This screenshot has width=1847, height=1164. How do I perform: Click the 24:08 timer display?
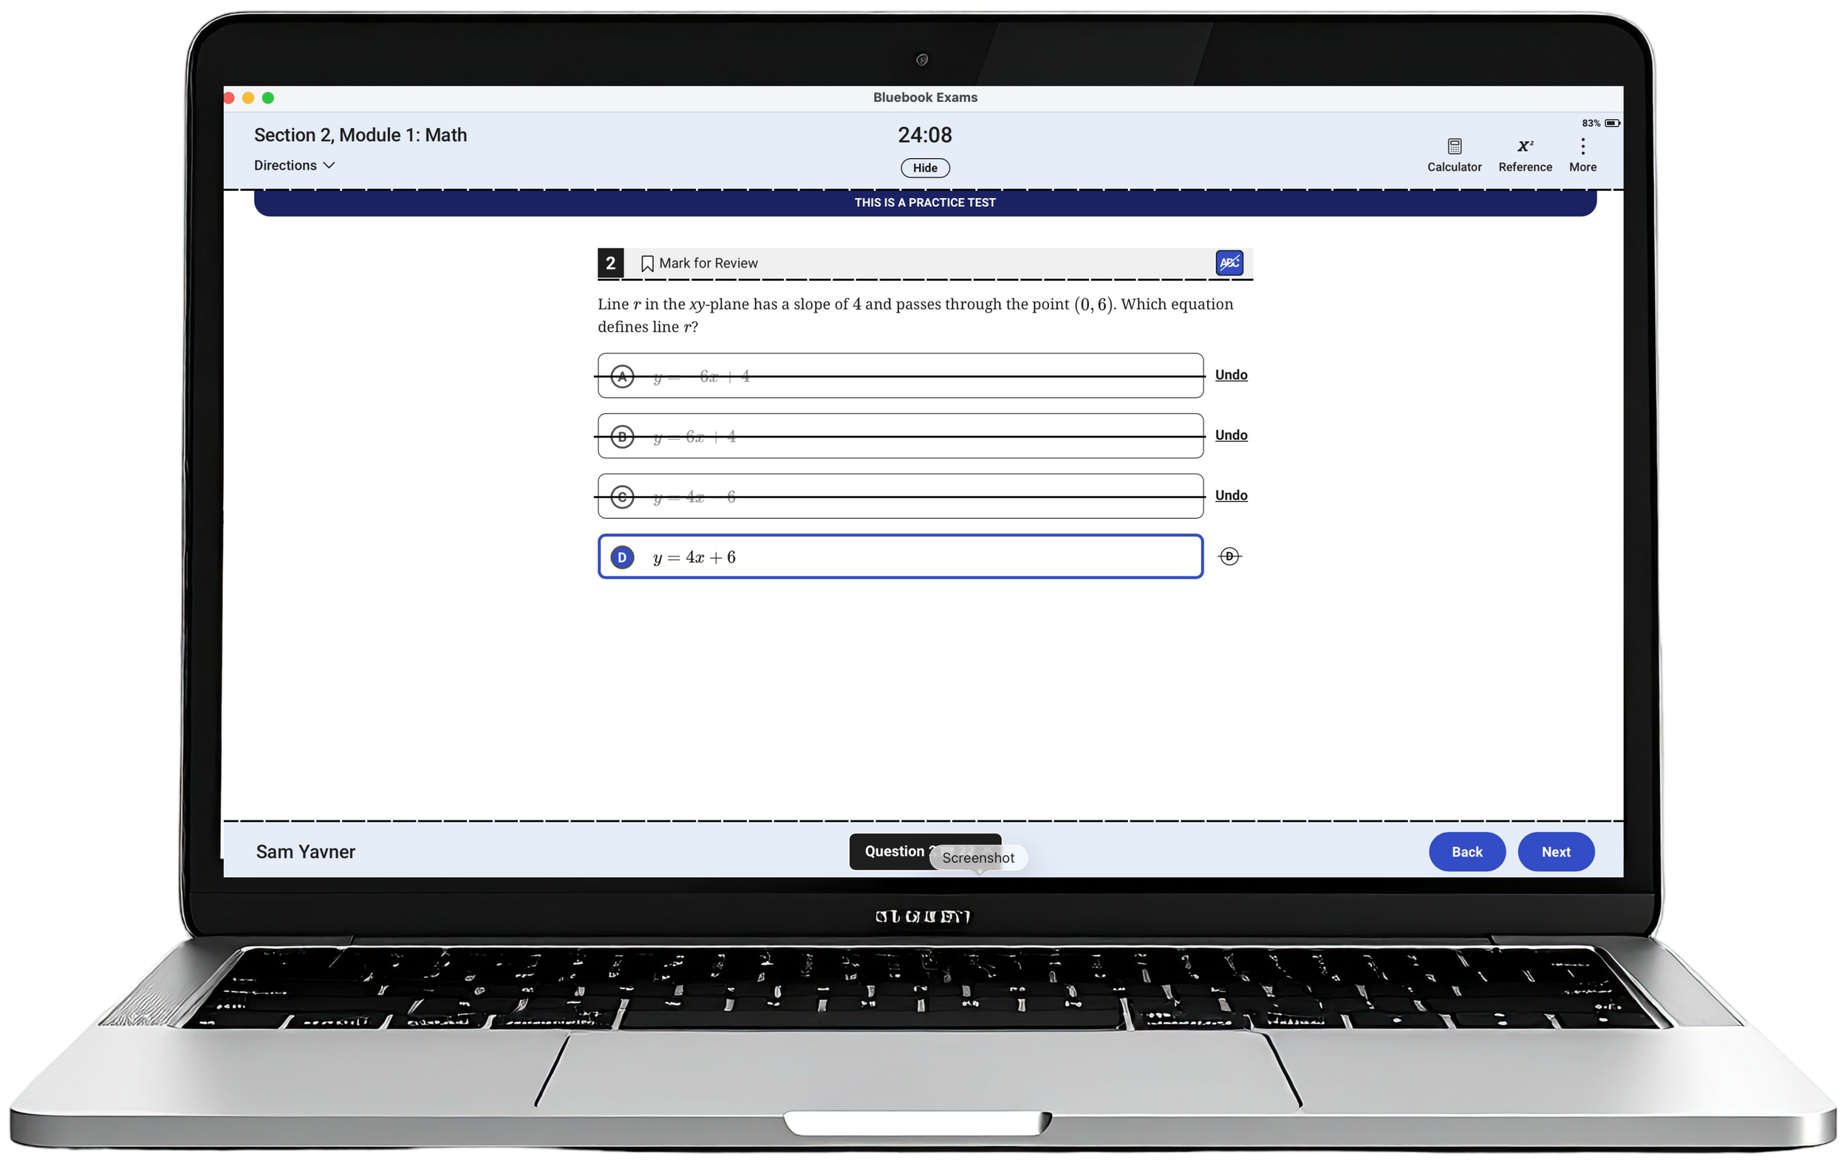tap(924, 135)
